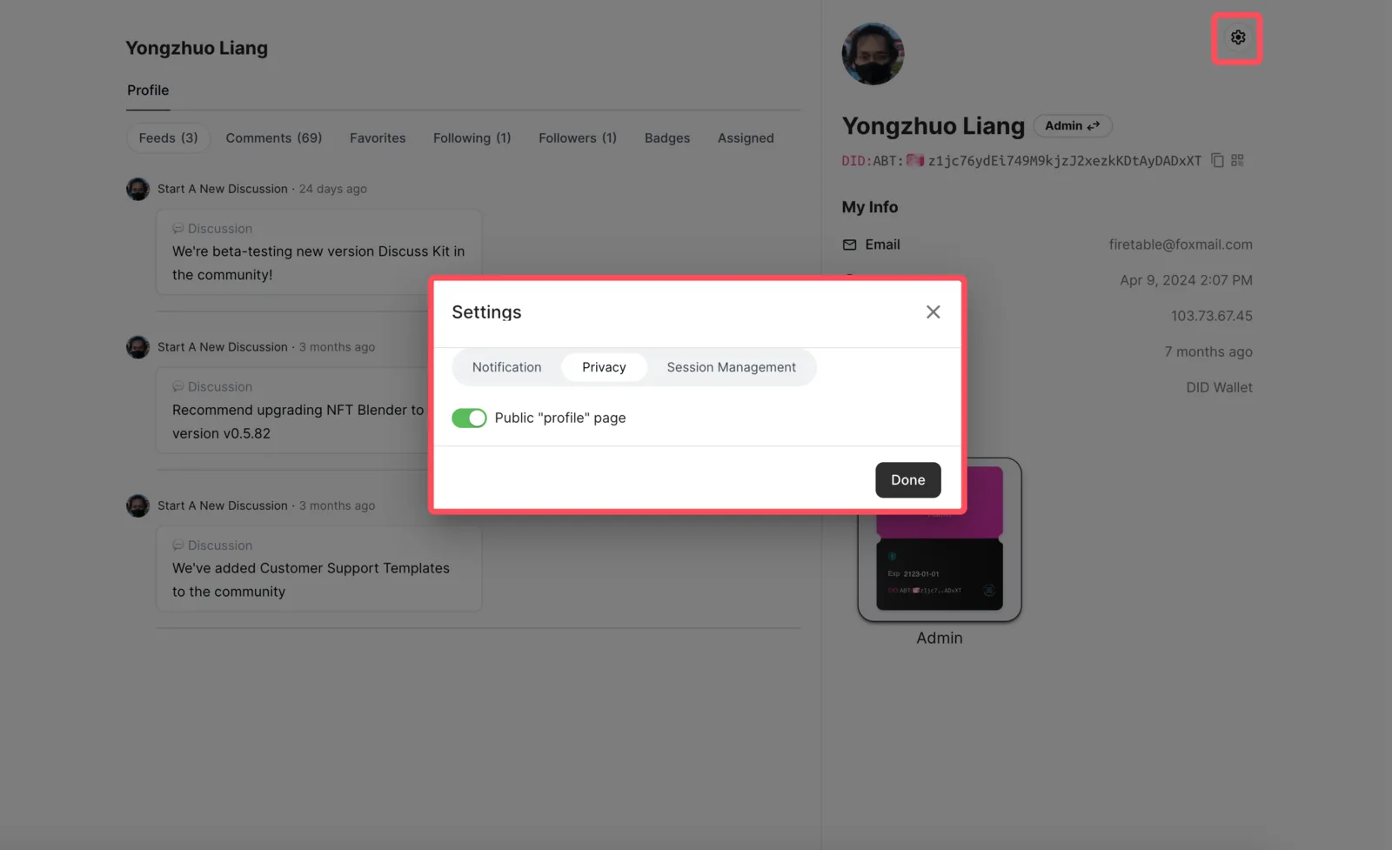Open the Badges section
Screen dimensions: 1392x850
pyautogui.click(x=667, y=138)
